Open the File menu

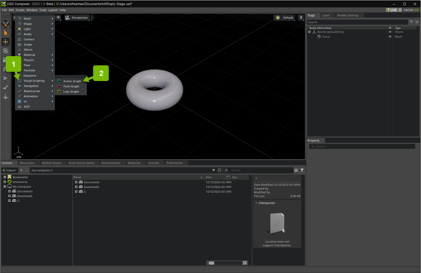[4, 10]
